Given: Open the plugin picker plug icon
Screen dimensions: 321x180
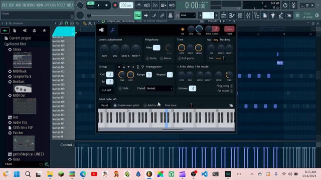Looking at the screenshot, I should pyautogui.click(x=273, y=15).
